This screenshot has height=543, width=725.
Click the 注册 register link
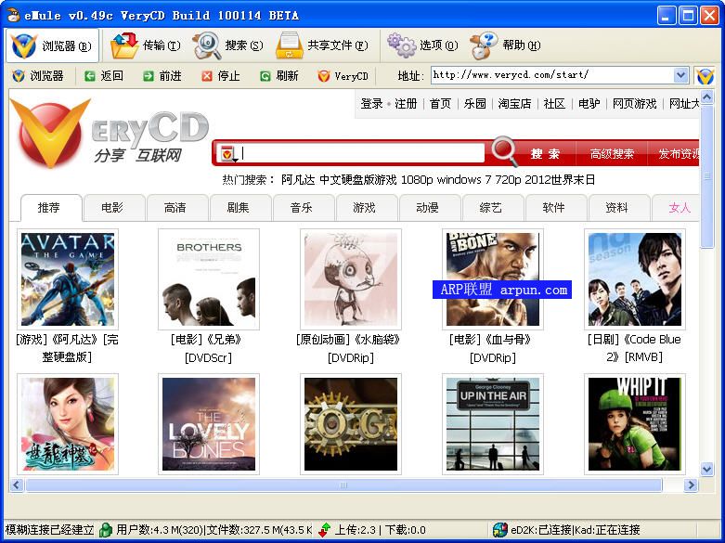(x=406, y=104)
